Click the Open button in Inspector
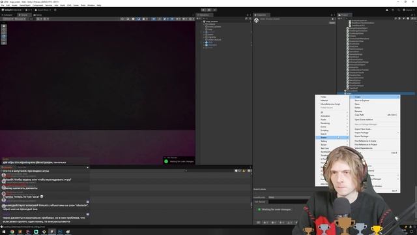 [x=332, y=23]
